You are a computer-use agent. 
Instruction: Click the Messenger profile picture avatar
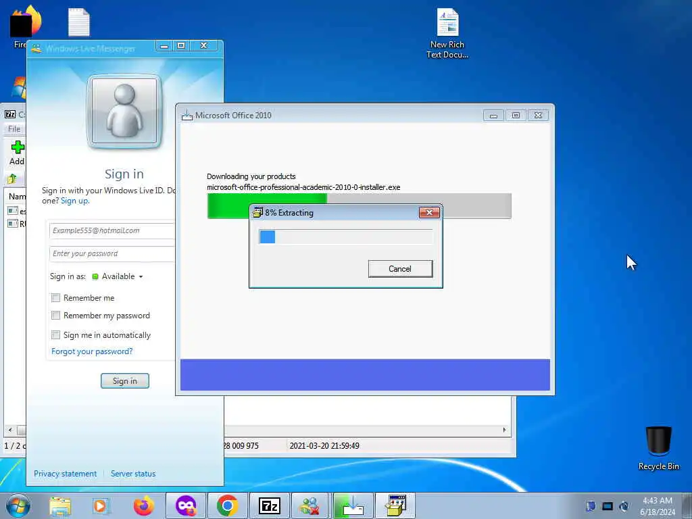point(124,112)
